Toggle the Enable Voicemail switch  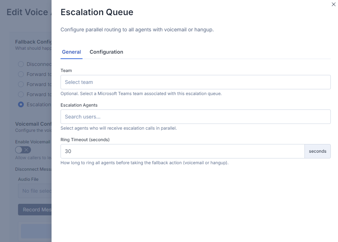coord(23,150)
